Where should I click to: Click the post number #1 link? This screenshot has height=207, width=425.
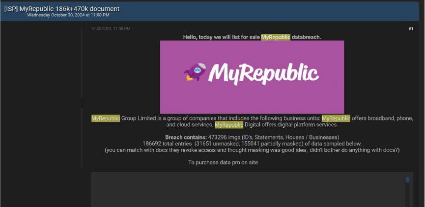click(411, 29)
